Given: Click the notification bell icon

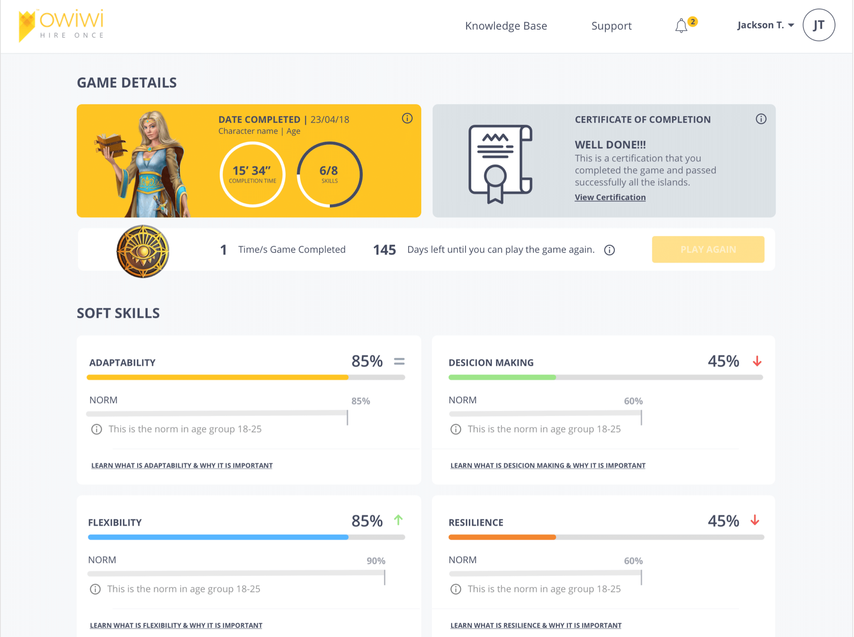Looking at the screenshot, I should [x=681, y=26].
